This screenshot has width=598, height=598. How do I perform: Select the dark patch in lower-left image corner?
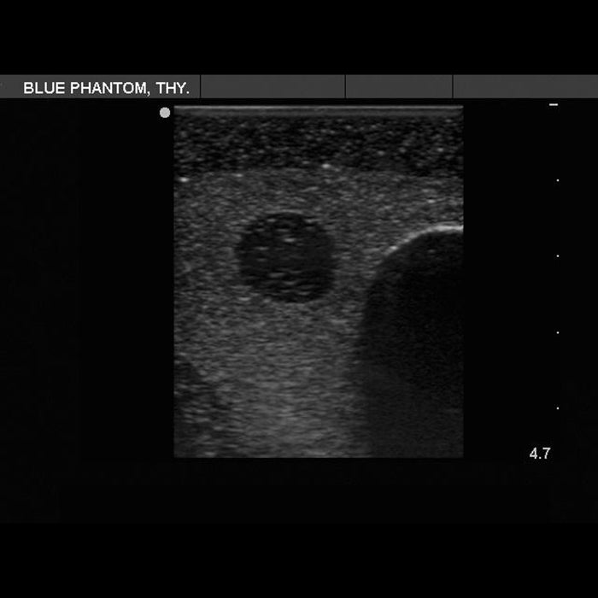point(195,419)
